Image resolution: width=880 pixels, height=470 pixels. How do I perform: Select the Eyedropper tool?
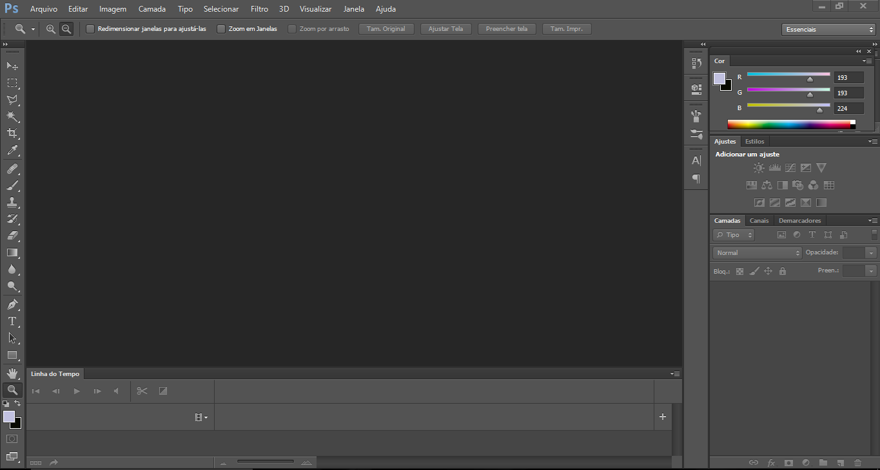12,151
